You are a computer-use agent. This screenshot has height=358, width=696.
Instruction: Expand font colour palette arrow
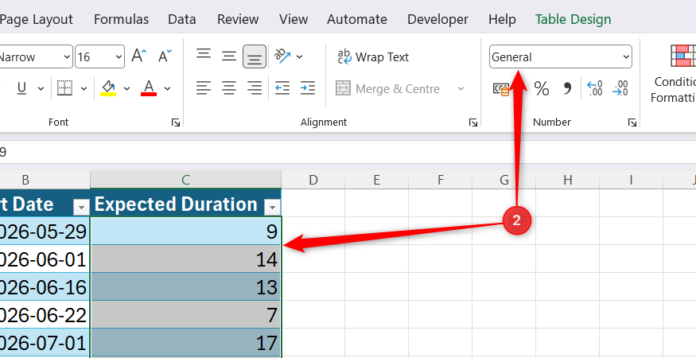pos(167,88)
